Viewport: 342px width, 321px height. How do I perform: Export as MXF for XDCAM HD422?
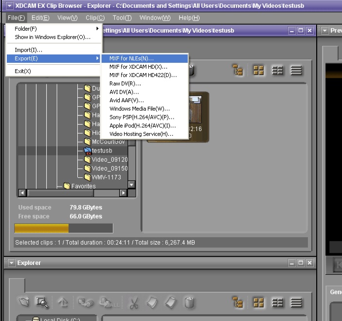tap(144, 75)
